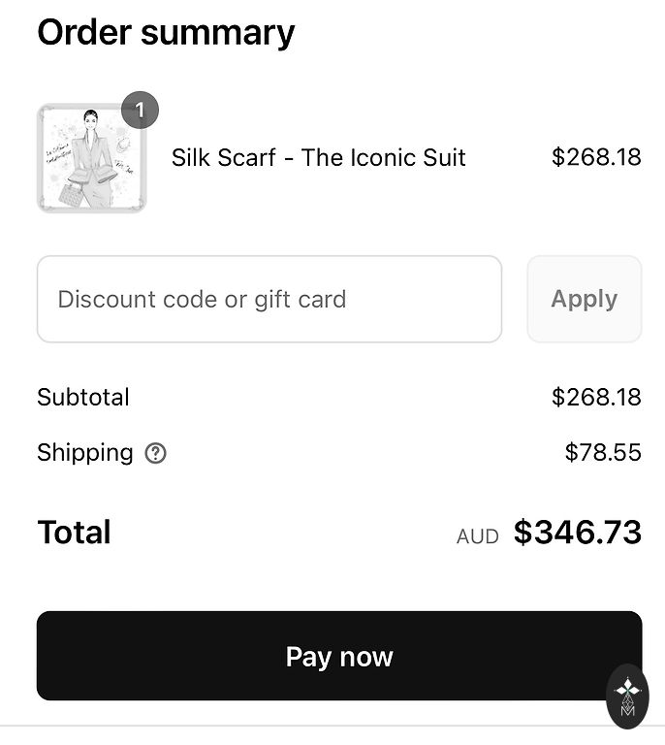The height and width of the screenshot is (745, 665).
Task: Open the floating brand logo widget
Action: click(x=627, y=696)
